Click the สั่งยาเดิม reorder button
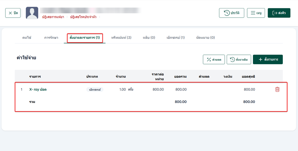The image size is (298, 151). [239, 60]
